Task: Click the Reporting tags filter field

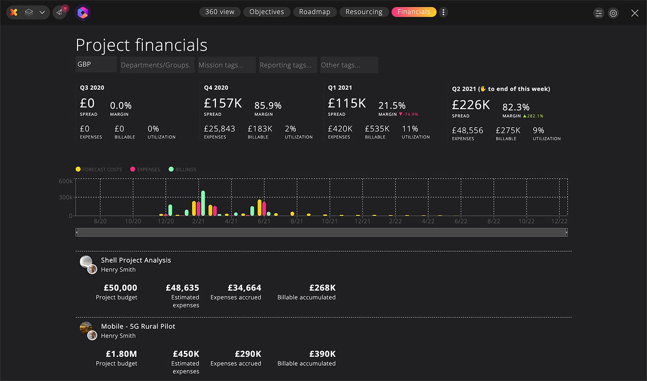Action: [x=288, y=65]
